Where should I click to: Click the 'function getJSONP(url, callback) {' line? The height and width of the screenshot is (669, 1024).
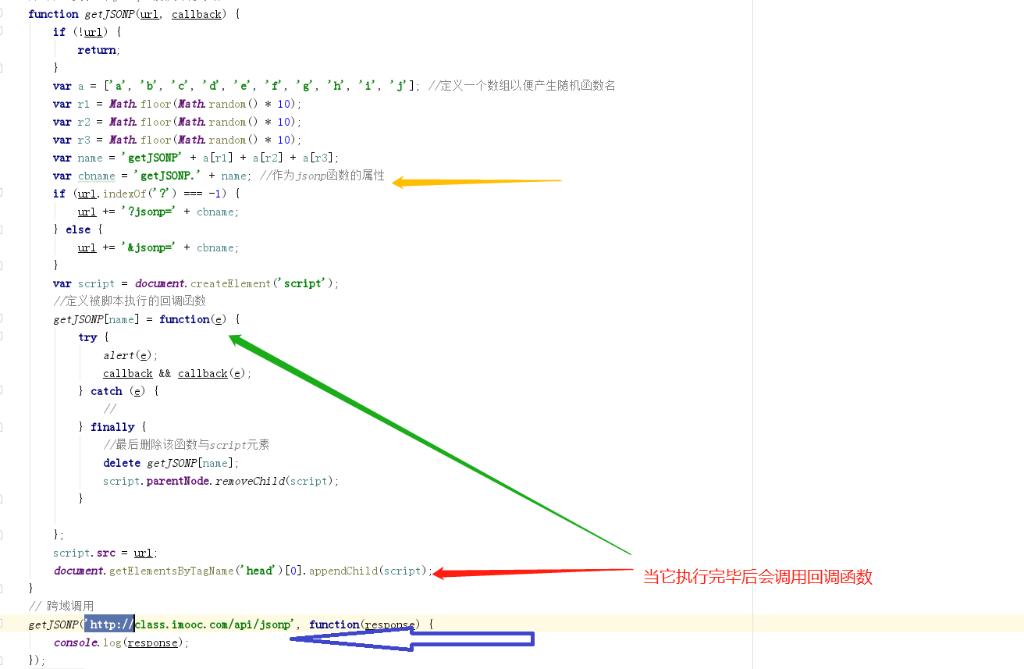tap(133, 14)
